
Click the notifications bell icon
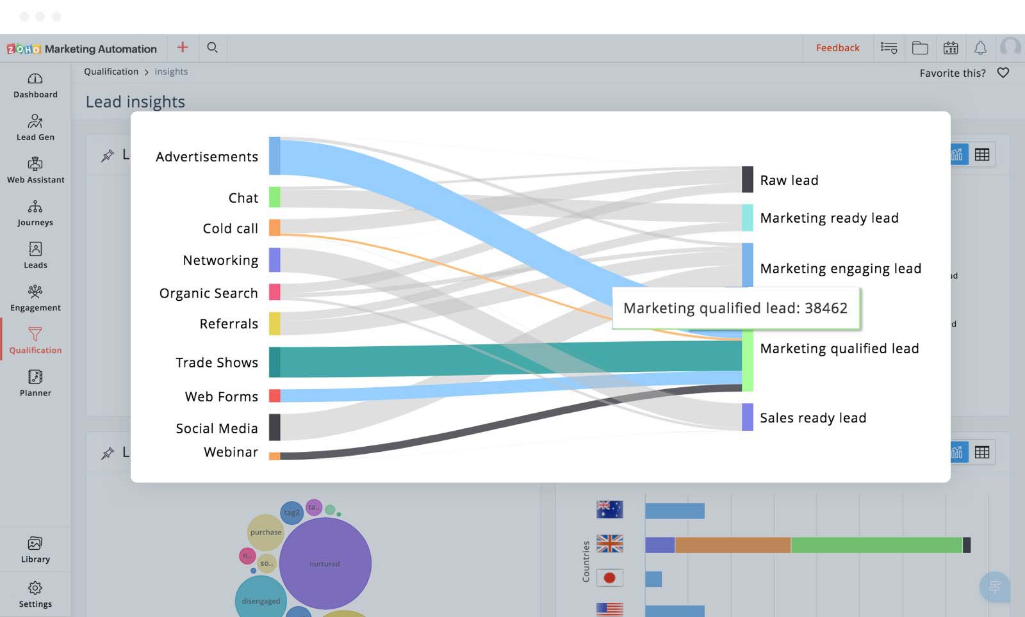click(980, 48)
